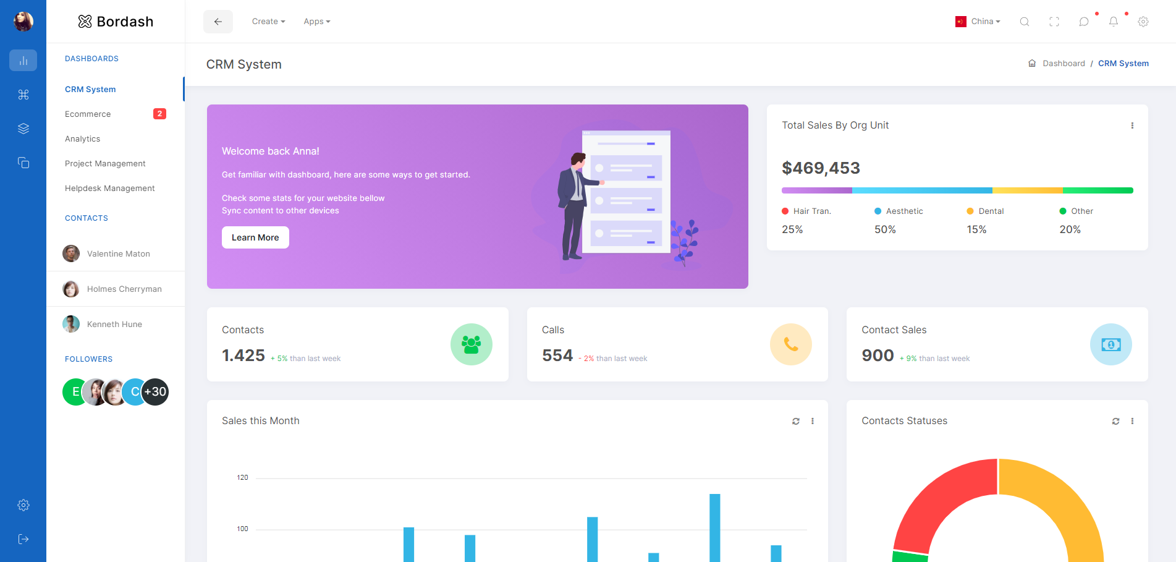Screen dimensions: 1176x562
Task: Select Project Management in sidebar
Action: point(105,164)
